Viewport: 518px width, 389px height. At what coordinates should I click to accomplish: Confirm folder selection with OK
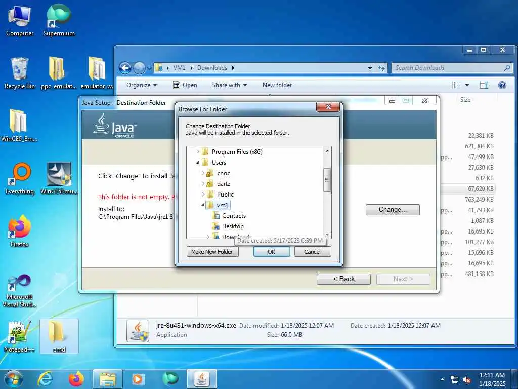click(x=272, y=252)
